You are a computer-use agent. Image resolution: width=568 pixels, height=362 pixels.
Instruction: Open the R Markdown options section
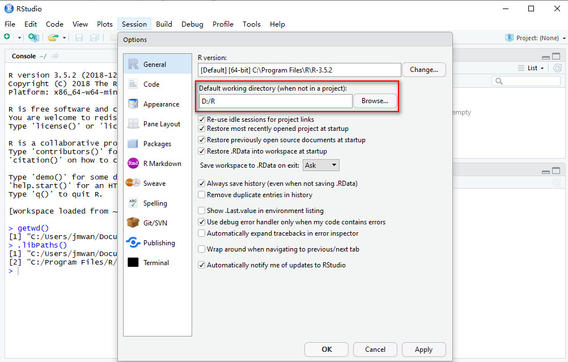(x=162, y=164)
